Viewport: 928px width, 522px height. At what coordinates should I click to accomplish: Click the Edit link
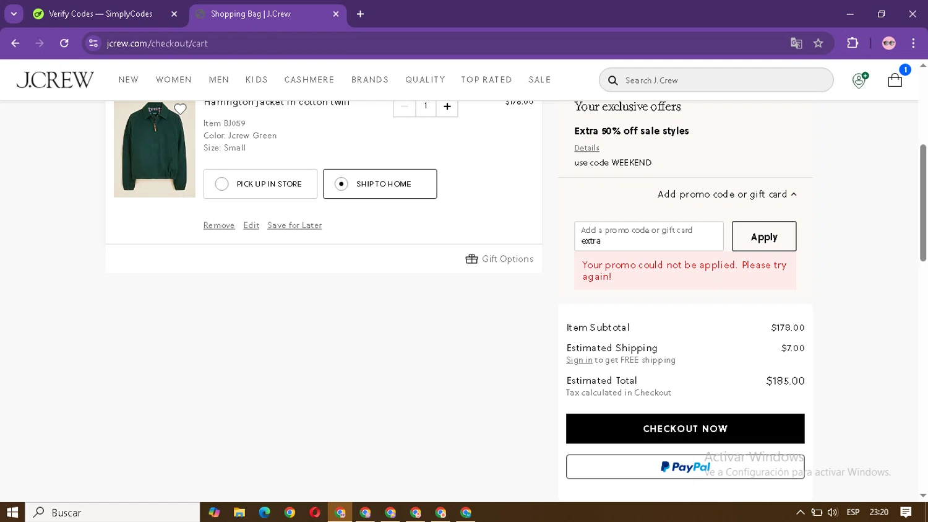pyautogui.click(x=251, y=225)
